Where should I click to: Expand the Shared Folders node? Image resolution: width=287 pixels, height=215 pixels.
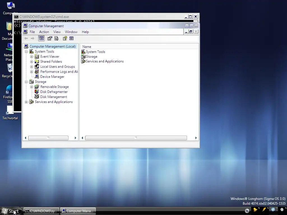point(31,62)
